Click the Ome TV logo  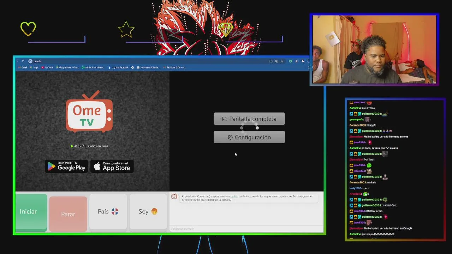point(89,112)
